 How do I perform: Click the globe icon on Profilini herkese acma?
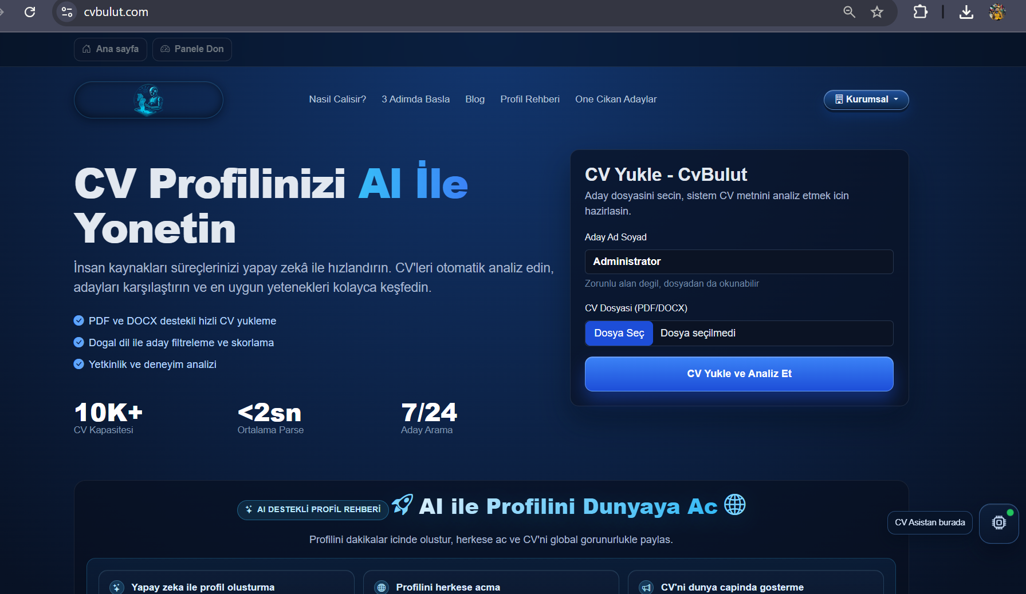(382, 587)
